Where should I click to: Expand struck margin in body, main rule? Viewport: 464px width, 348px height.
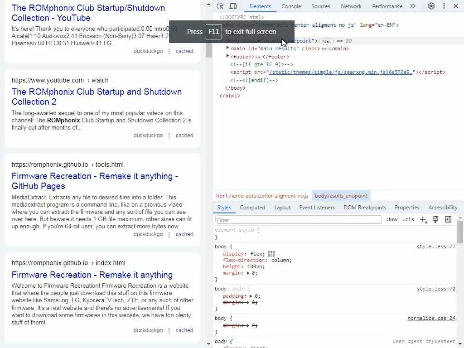pos(248,302)
